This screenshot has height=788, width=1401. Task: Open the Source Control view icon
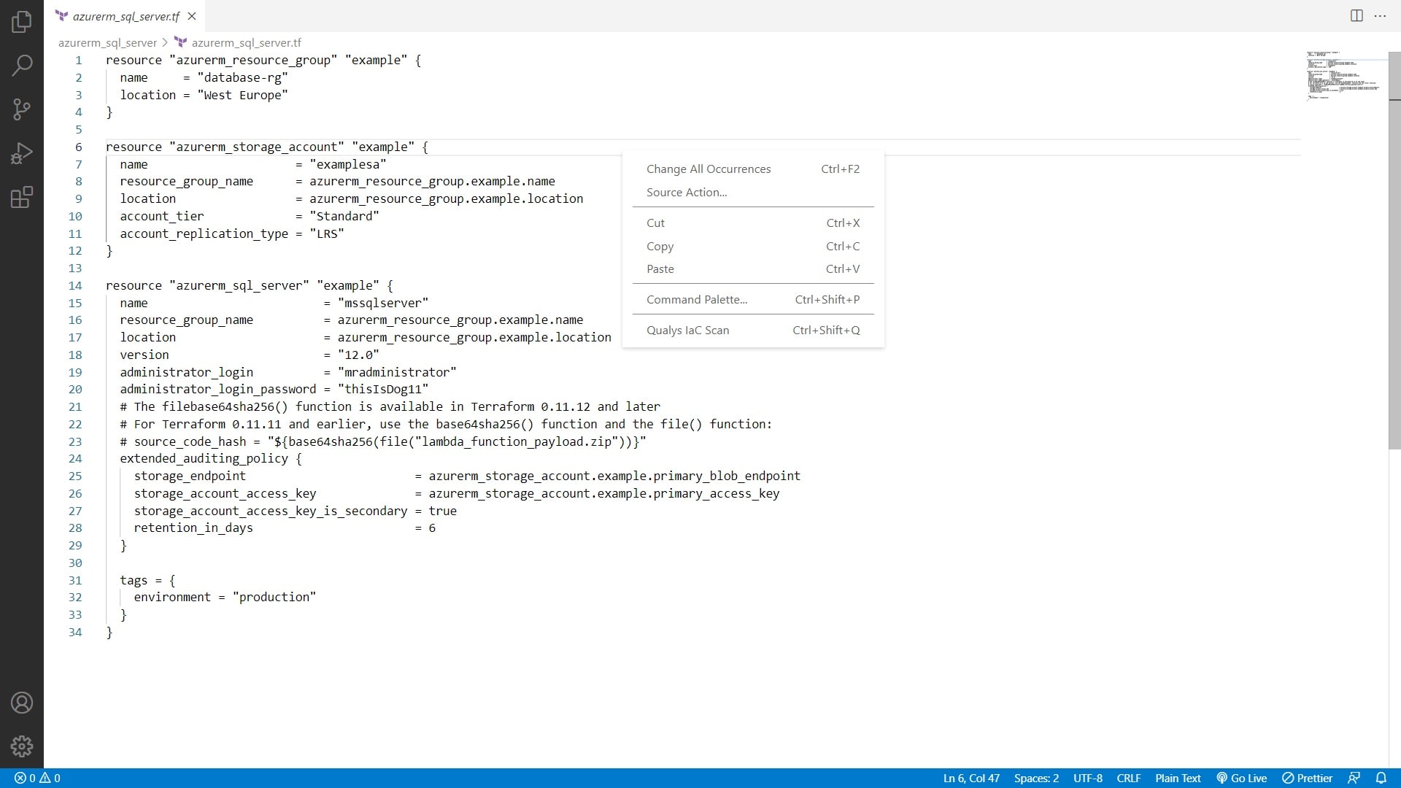pyautogui.click(x=22, y=109)
